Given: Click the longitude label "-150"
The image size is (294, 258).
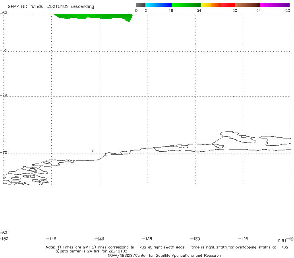Looking at the screenshot, I should click(x=4, y=239).
